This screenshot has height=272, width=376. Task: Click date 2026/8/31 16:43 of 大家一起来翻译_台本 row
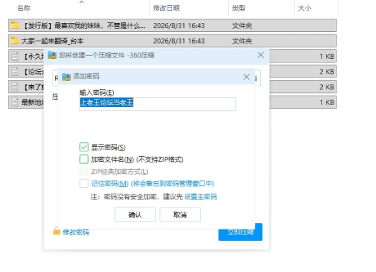pos(179,41)
